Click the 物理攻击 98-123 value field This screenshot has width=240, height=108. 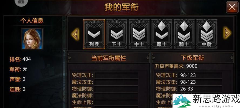click(200, 75)
